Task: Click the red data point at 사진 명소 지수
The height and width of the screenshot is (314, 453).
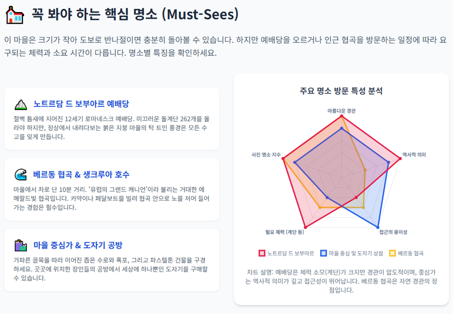Action: [283, 158]
